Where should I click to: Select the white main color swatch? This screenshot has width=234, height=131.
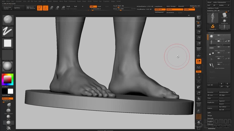click(x=11, y=91)
